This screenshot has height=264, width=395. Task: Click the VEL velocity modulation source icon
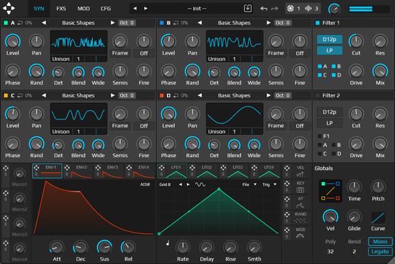(300, 175)
